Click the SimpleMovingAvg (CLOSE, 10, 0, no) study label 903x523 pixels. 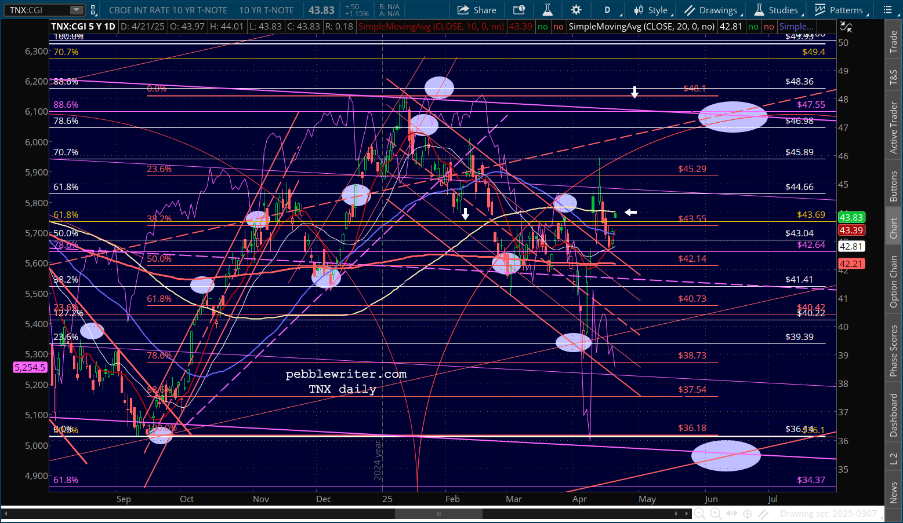click(x=431, y=27)
